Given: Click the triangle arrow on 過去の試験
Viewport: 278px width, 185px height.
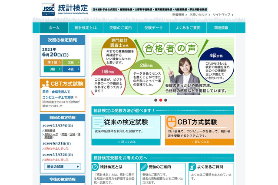Looking at the screenshot, I should (78, 167).
